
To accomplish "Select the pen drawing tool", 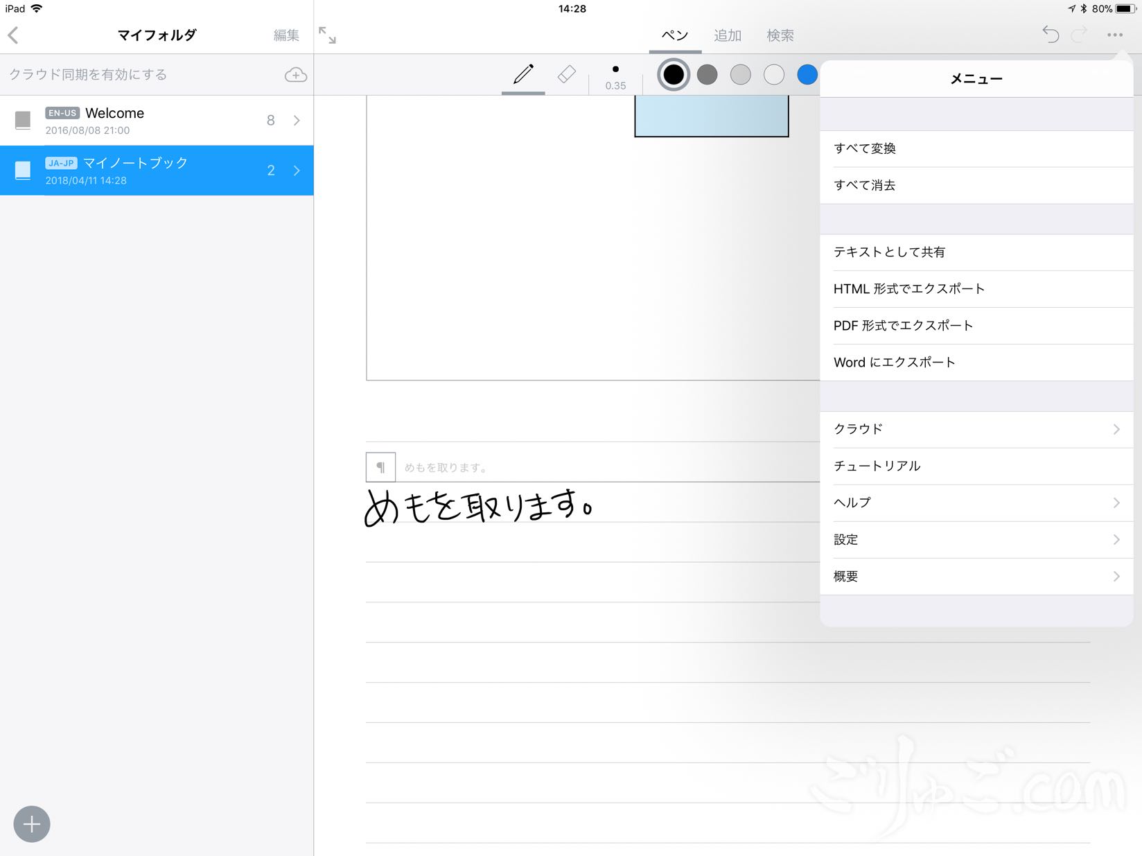I will pyautogui.click(x=523, y=74).
